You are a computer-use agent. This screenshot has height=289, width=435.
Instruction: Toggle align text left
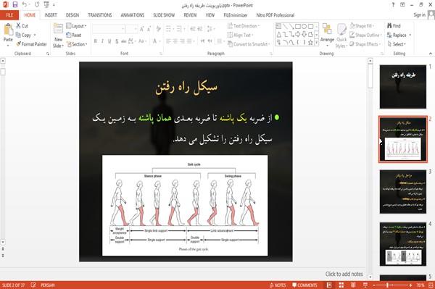click(168, 41)
